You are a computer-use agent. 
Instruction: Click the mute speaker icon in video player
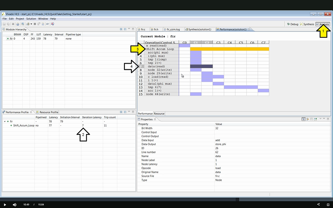[15, 204]
